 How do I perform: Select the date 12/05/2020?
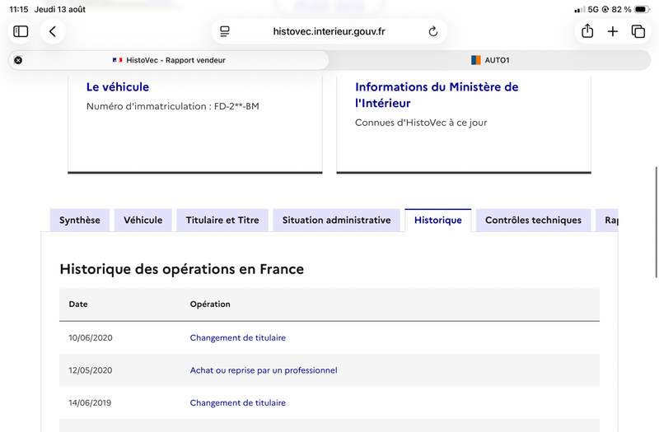(x=91, y=370)
